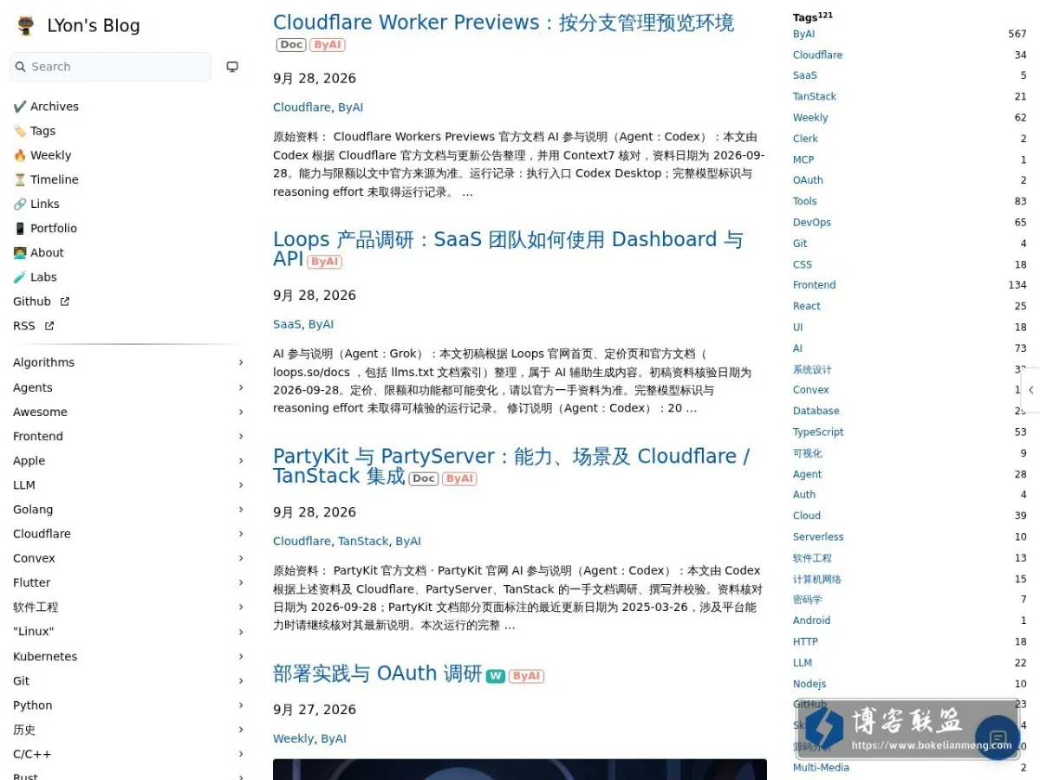Select the React tag in Tags panel

point(807,306)
